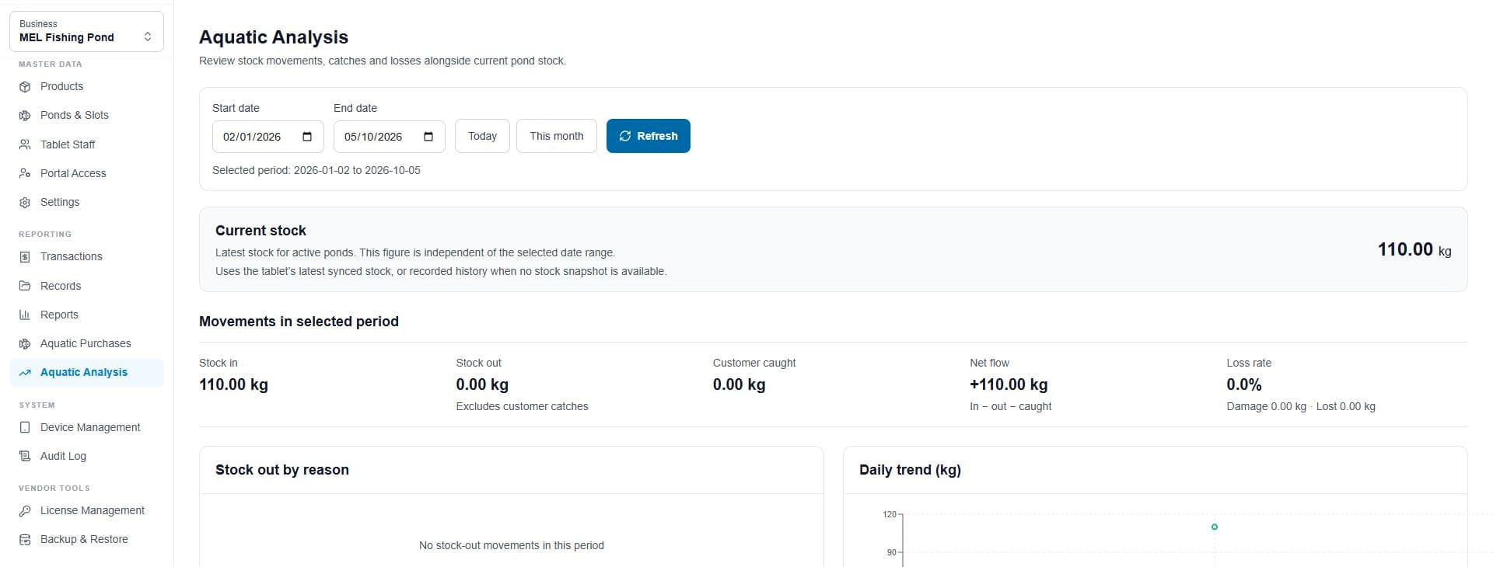Open Device Management page
Screen dimensions: 1493x567
[x=86, y=427]
